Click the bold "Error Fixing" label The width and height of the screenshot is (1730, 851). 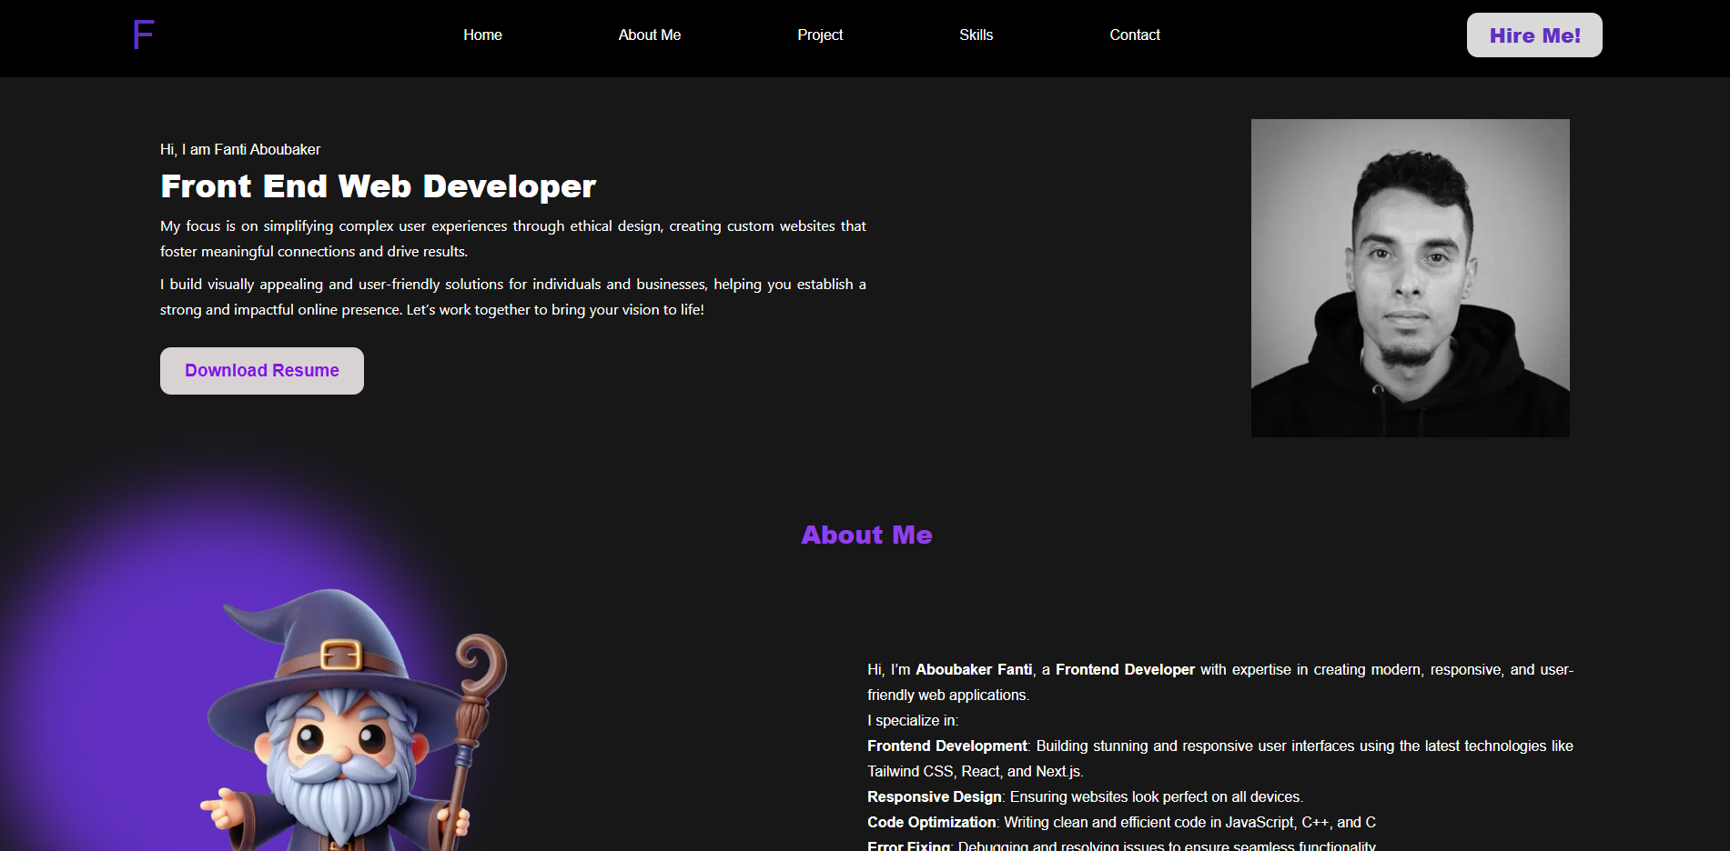[908, 846]
